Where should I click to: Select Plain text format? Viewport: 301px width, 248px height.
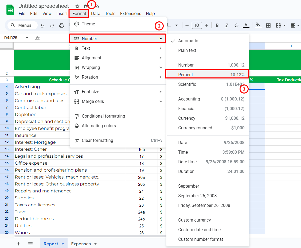tap(208, 50)
